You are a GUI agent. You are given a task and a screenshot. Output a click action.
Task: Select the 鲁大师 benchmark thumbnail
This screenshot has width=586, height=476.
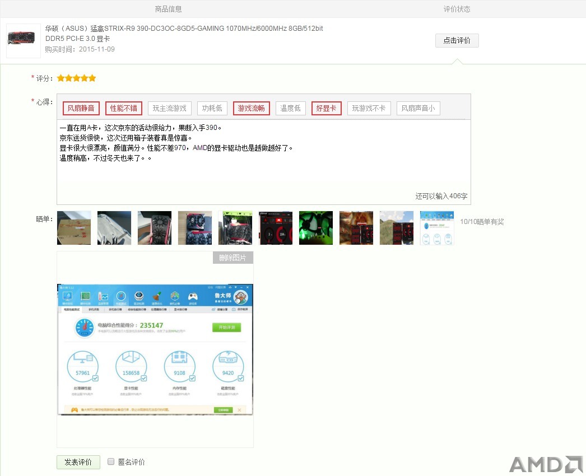437,228
